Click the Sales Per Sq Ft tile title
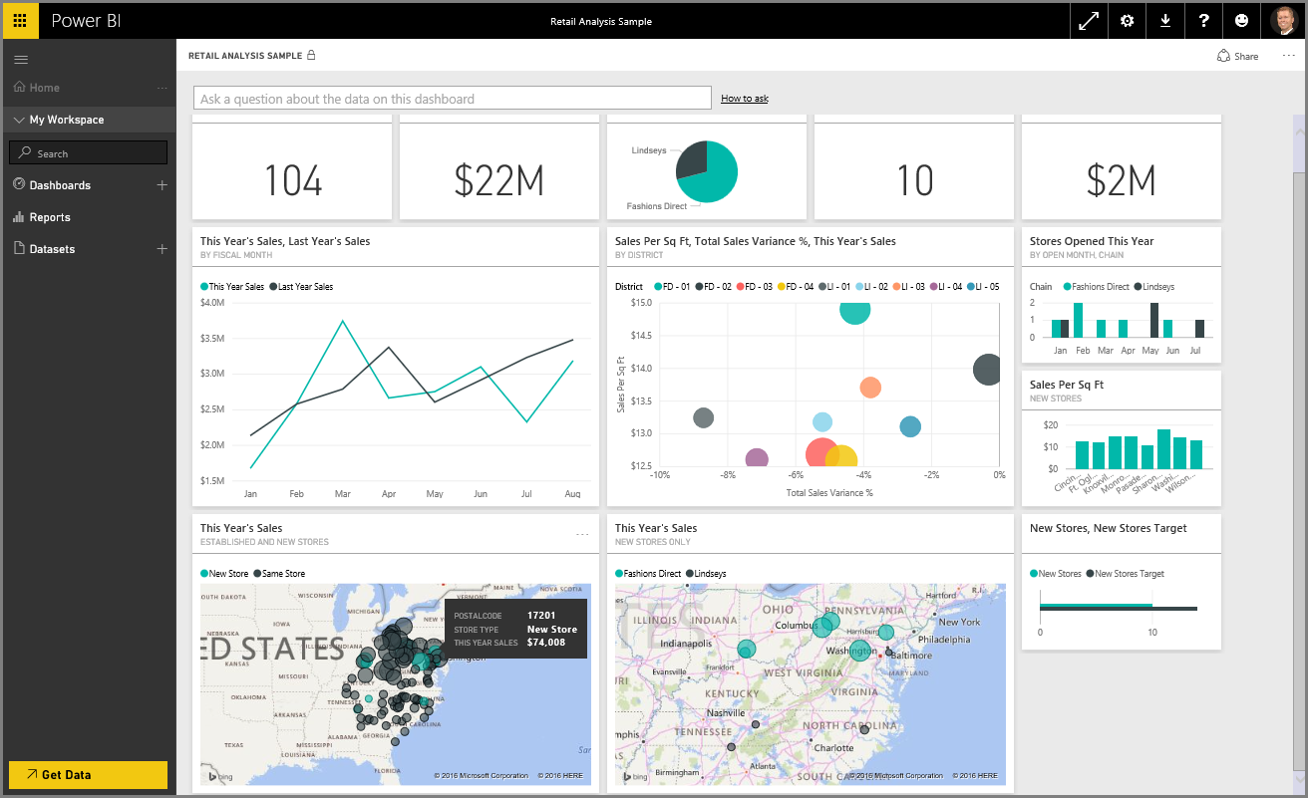This screenshot has width=1308, height=798. click(x=1067, y=385)
